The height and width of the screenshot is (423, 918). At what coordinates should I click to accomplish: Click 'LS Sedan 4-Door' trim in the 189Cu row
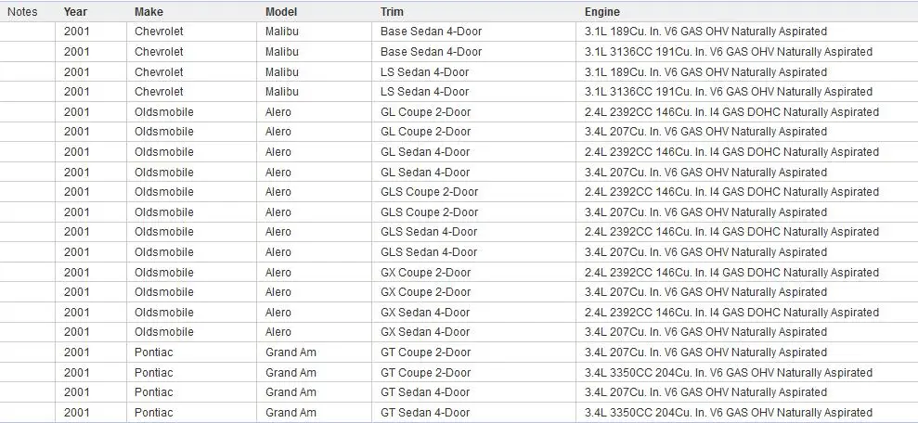point(424,72)
